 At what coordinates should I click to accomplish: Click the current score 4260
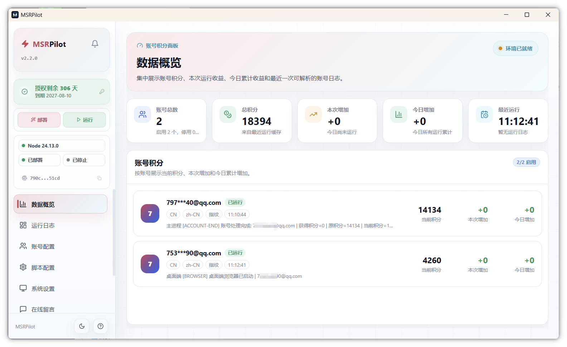click(x=432, y=260)
